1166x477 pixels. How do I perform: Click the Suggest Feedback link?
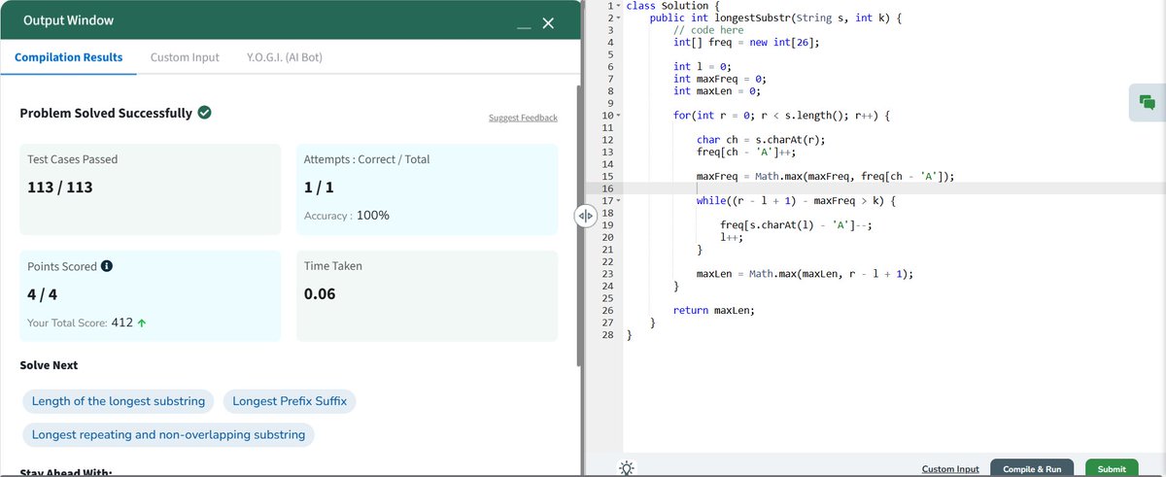[x=523, y=118]
